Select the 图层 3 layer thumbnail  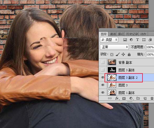click(x=112, y=85)
